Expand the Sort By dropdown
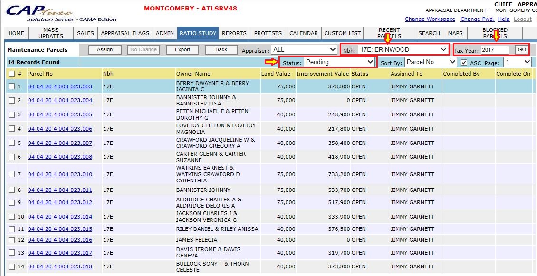This screenshot has height=276, width=537. click(x=431, y=62)
